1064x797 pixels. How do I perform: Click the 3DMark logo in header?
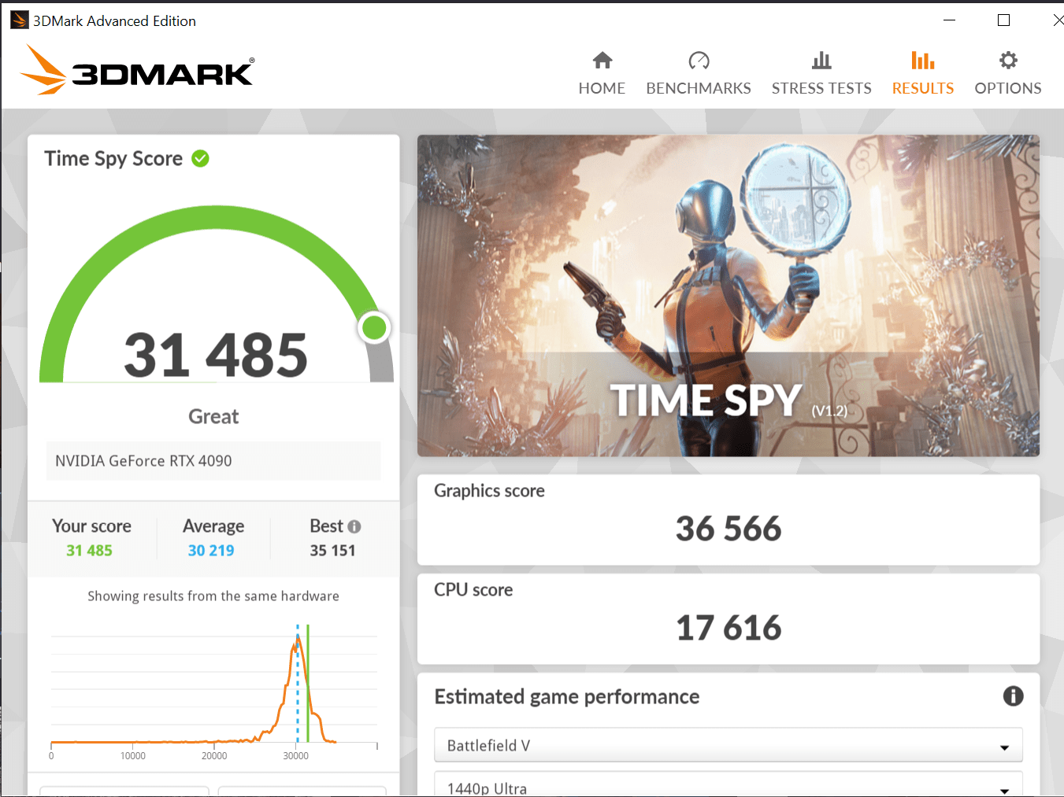(137, 71)
